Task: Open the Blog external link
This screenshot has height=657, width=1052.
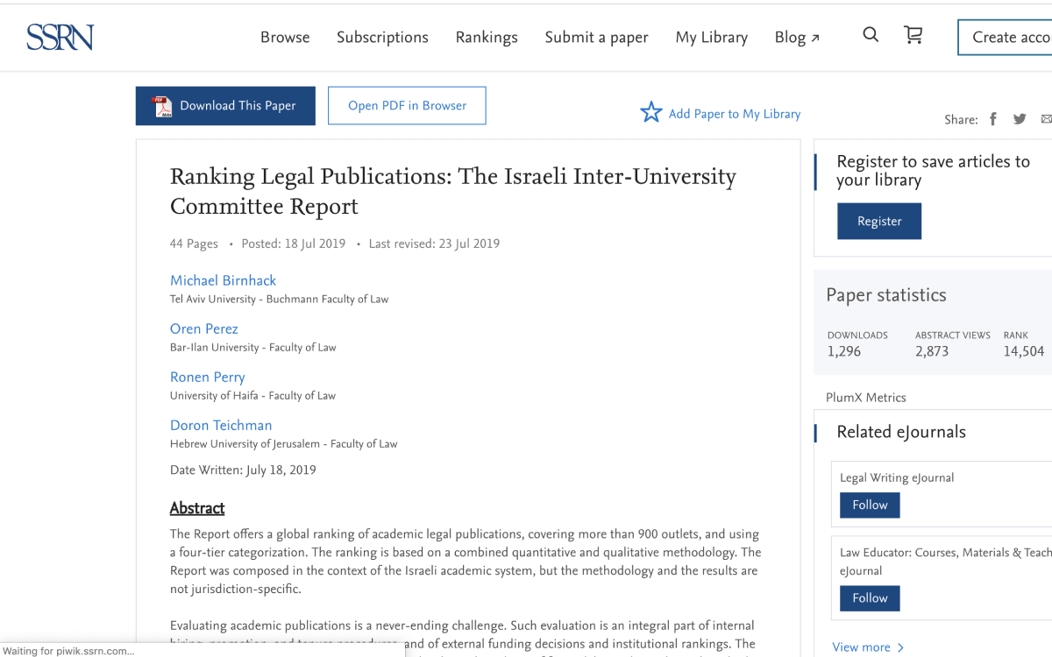Action: tap(797, 37)
